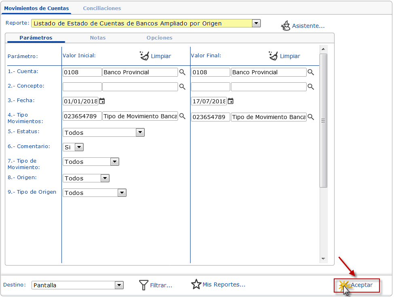Open the Opciones tab

[x=159, y=38]
